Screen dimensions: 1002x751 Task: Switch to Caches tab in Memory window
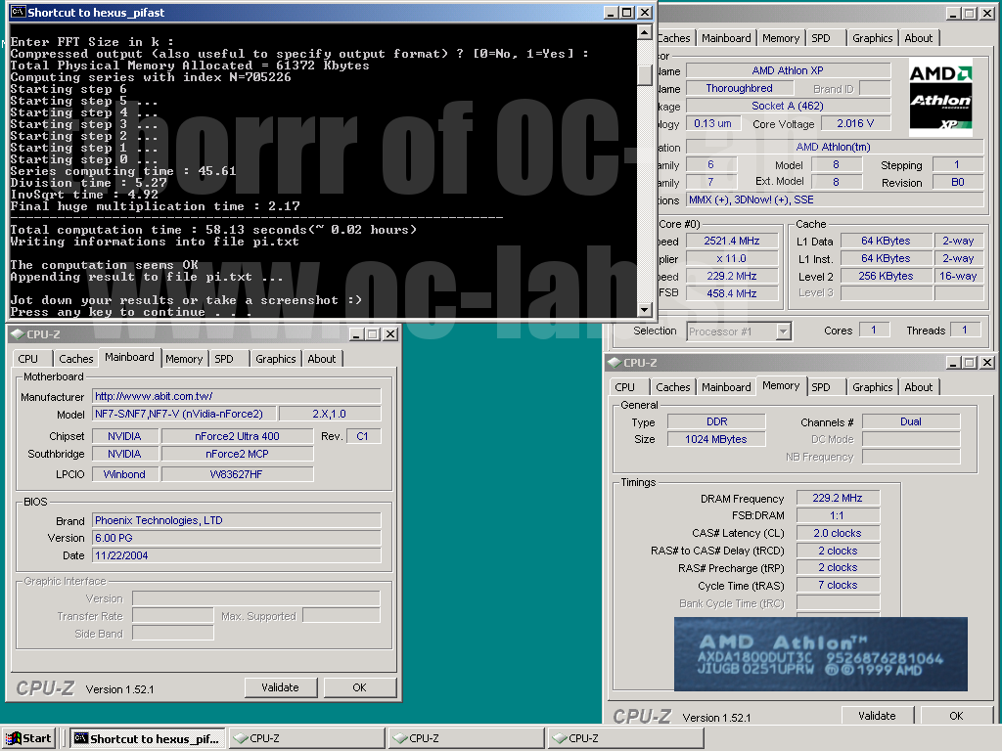tap(673, 387)
